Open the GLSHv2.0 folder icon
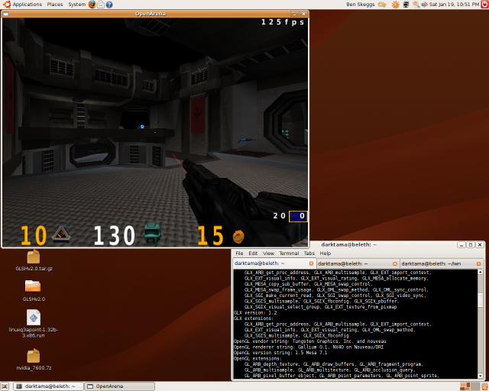 [33, 286]
